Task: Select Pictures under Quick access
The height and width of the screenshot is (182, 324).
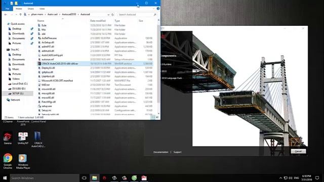Action: 17,43
